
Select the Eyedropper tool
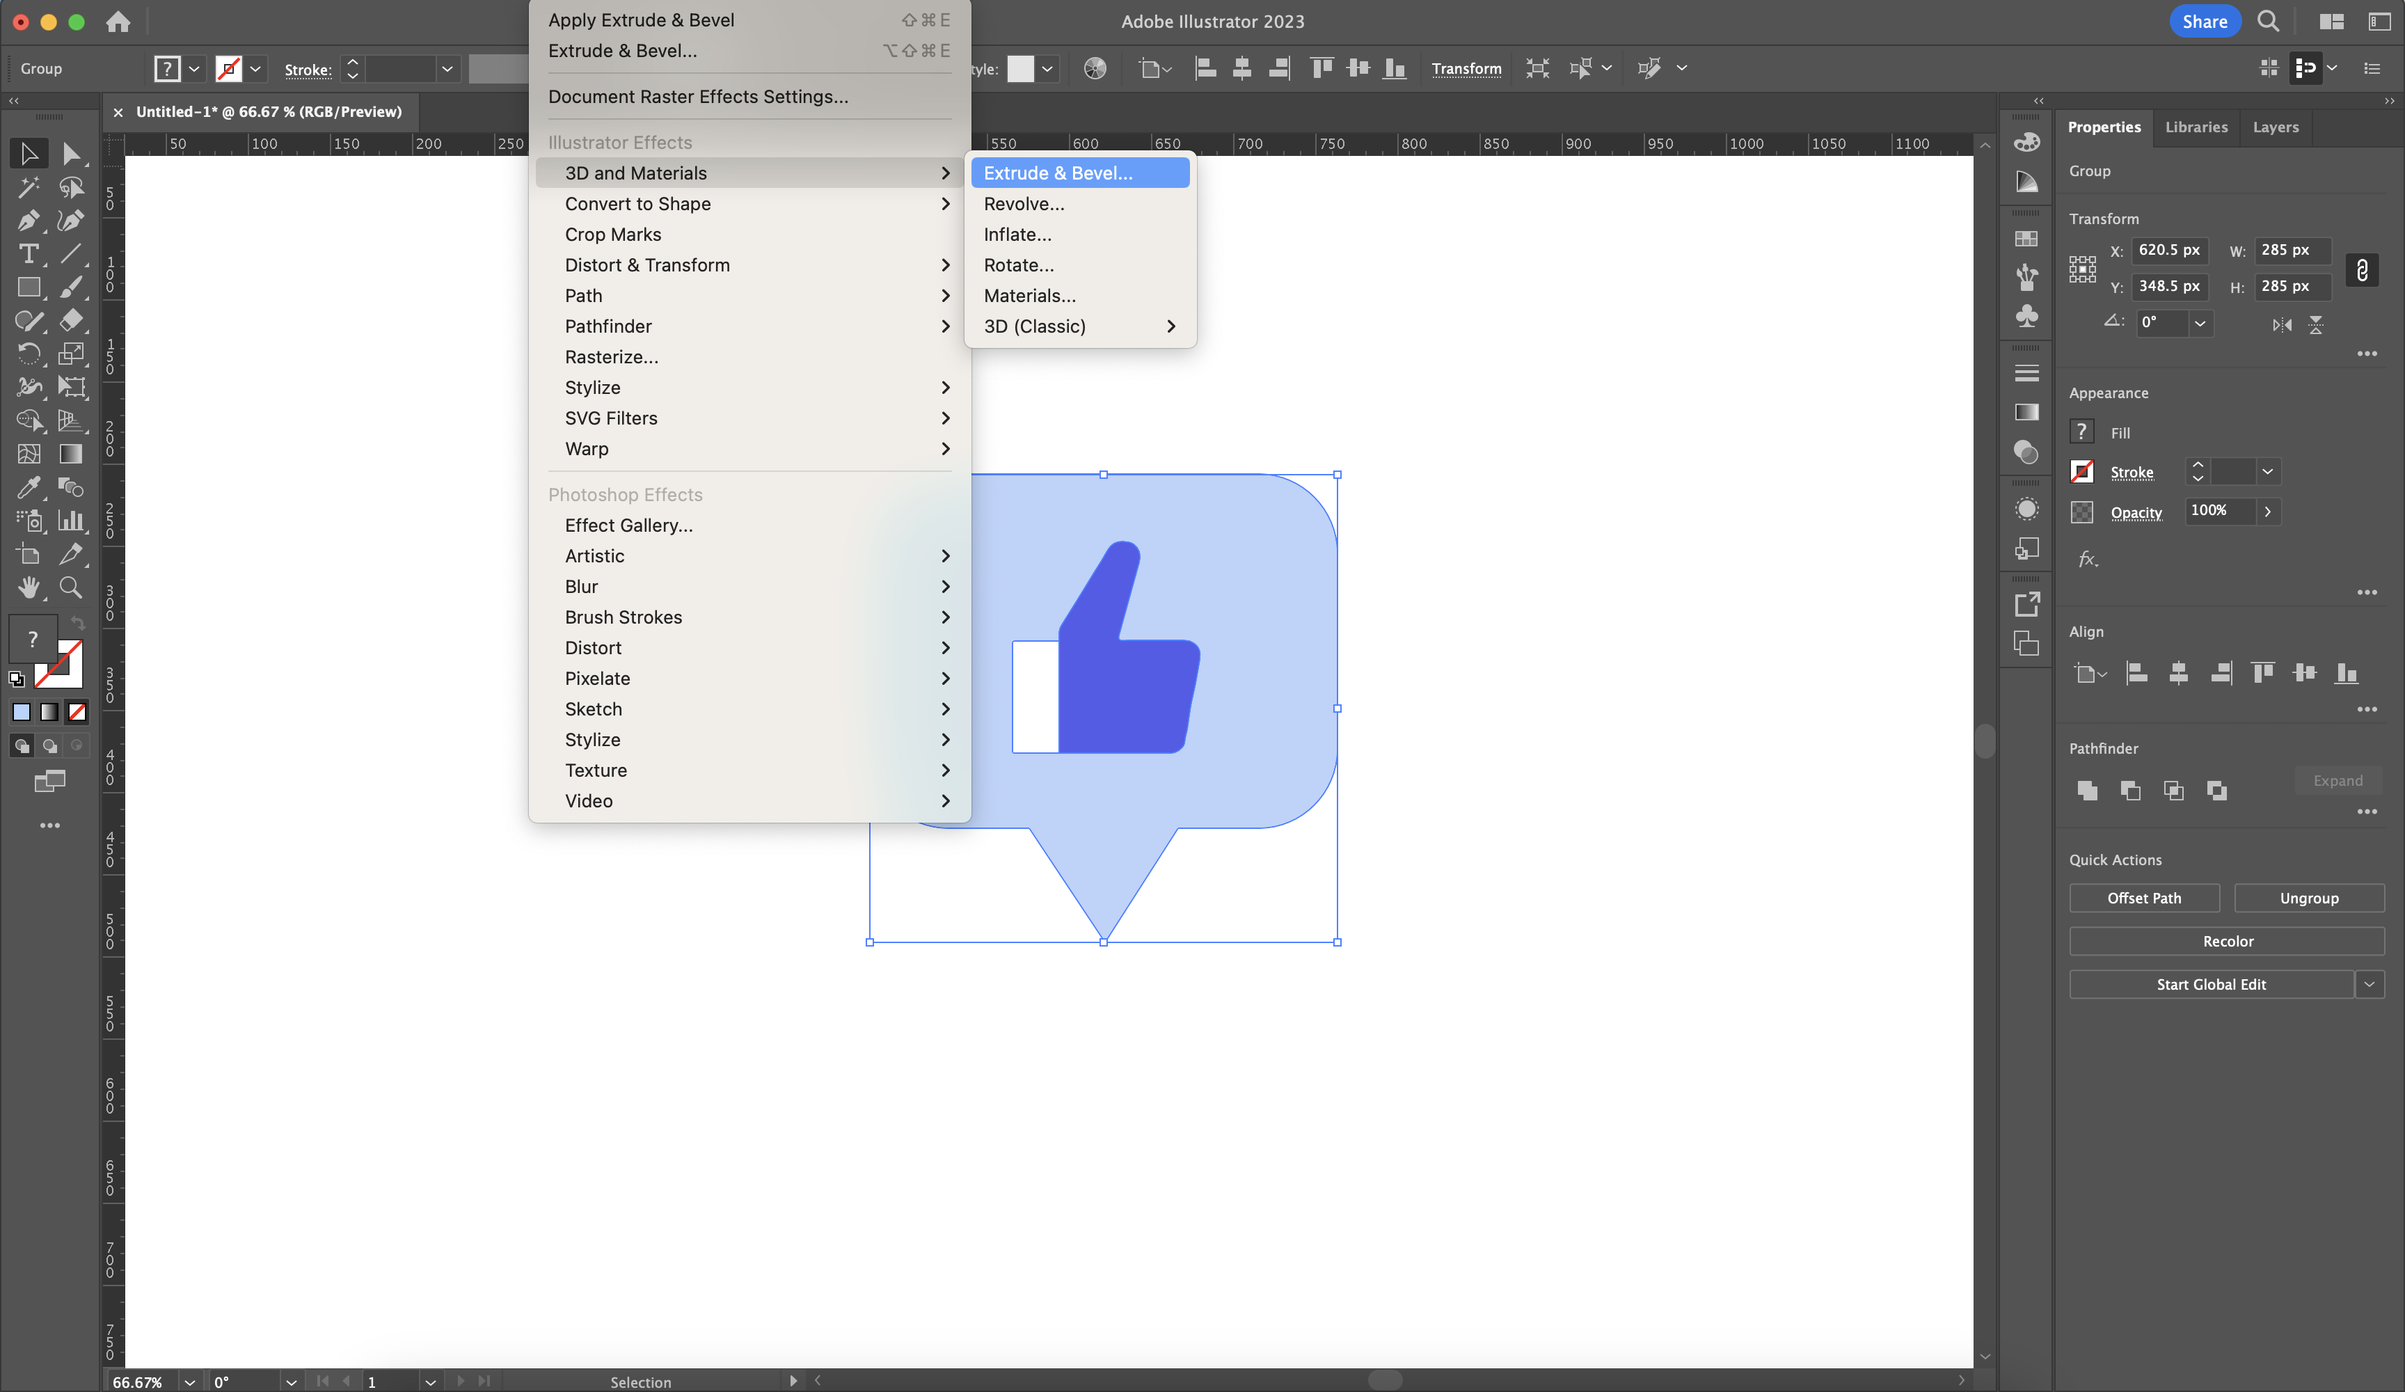pos(29,487)
